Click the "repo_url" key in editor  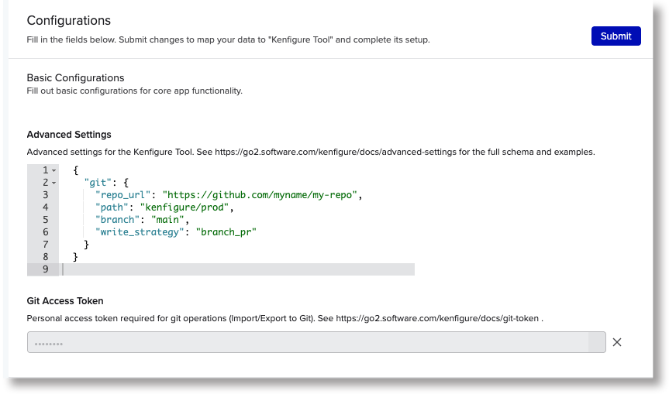(x=123, y=195)
